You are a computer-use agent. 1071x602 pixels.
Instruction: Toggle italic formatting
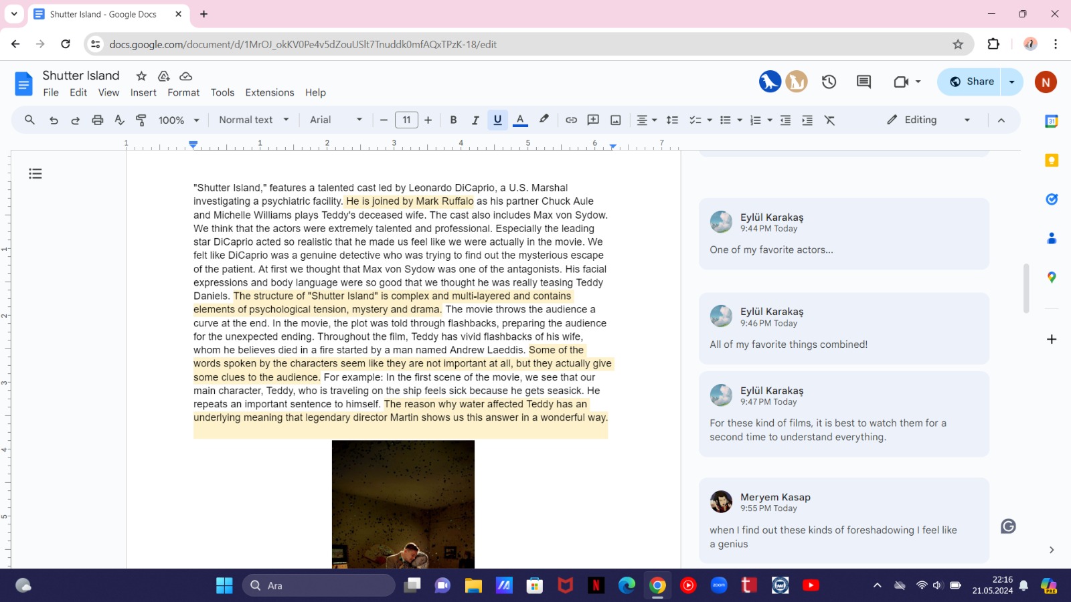click(x=475, y=120)
